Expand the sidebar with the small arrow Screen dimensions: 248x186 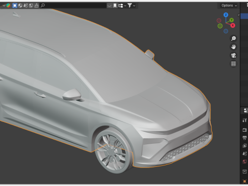coord(239,15)
